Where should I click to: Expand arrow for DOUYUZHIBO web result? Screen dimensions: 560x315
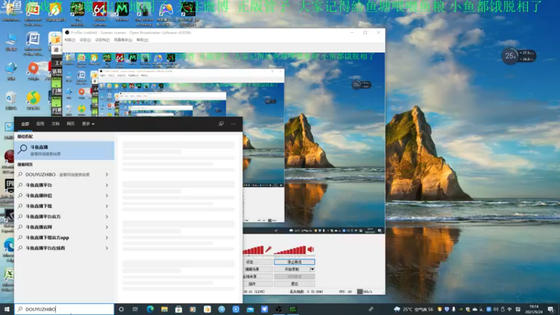point(107,174)
